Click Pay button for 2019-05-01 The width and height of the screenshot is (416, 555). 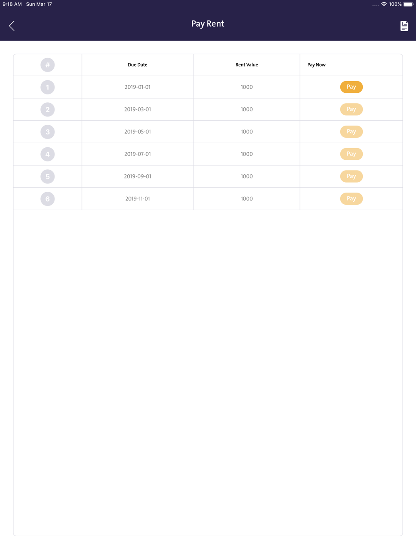[x=351, y=131]
